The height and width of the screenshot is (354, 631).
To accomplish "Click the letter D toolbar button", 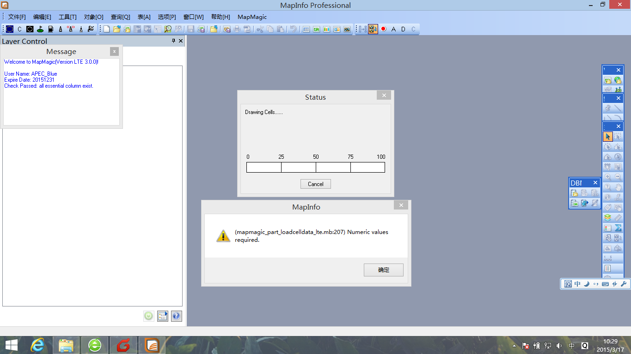I will tap(403, 29).
